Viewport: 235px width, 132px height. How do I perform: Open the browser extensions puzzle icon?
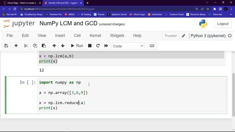(x=214, y=9)
